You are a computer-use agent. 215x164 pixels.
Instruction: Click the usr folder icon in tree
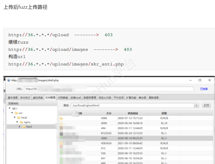(16, 113)
